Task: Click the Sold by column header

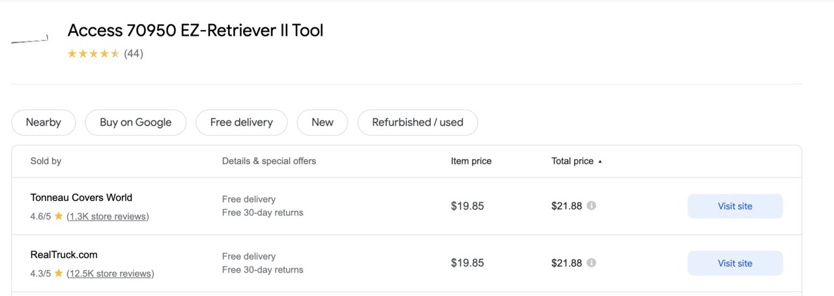Action: (46, 161)
